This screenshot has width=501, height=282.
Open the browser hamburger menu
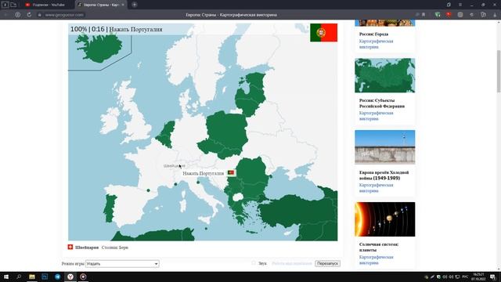(460, 5)
